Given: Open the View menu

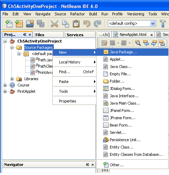Looking at the screenshot, I should [27, 14].
